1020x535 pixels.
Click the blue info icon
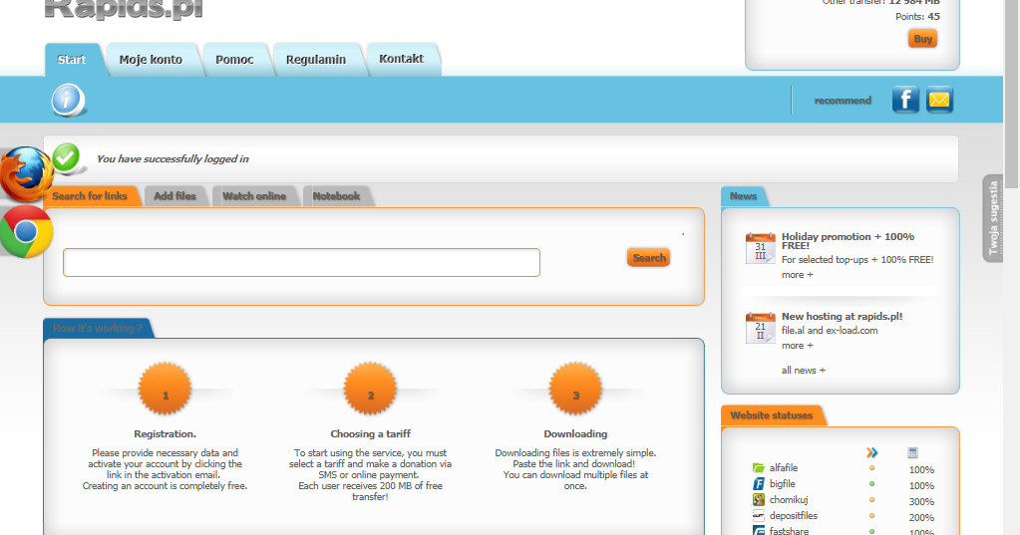(x=69, y=100)
